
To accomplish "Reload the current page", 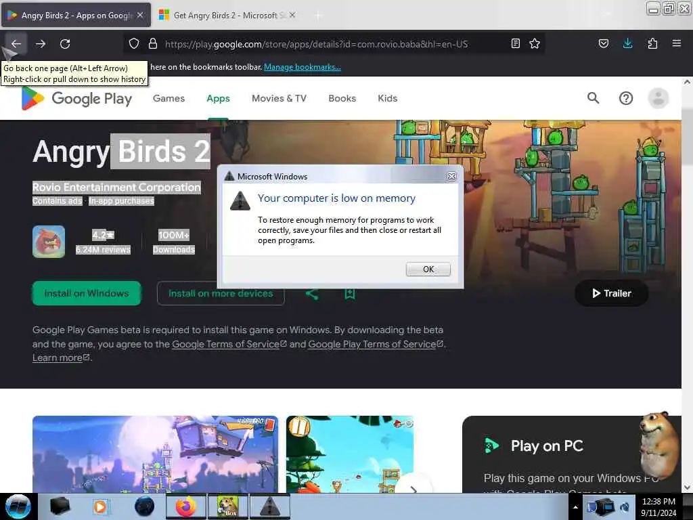I will tap(65, 44).
